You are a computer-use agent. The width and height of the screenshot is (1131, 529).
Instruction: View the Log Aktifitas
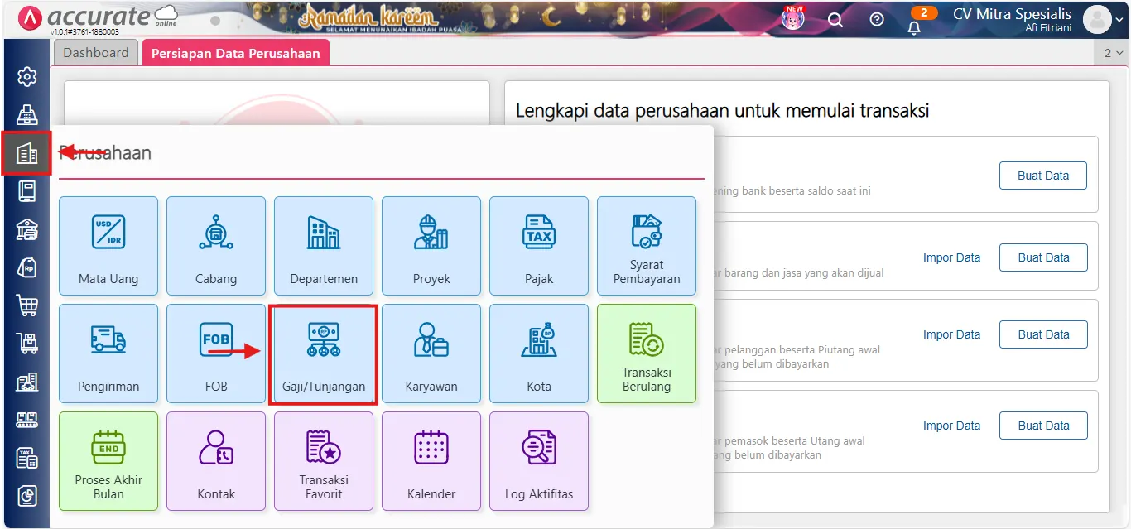click(539, 461)
